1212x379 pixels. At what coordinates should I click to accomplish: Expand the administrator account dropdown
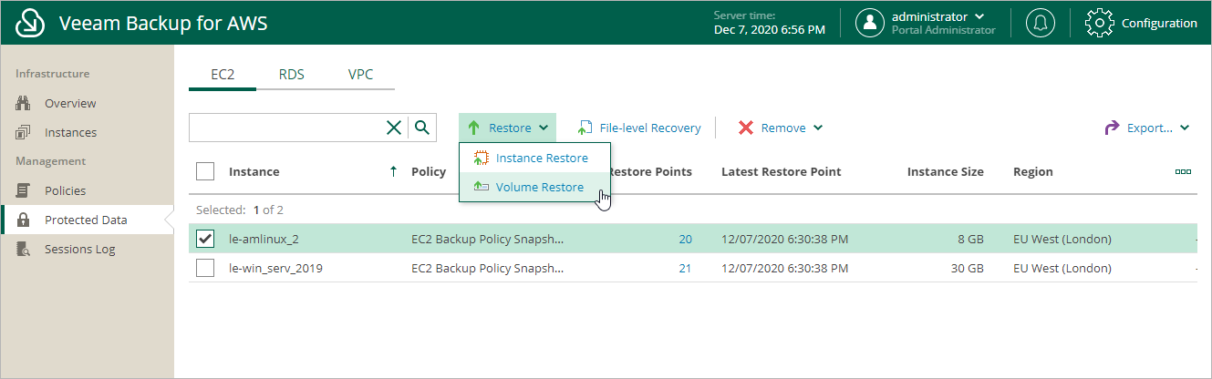point(979,15)
